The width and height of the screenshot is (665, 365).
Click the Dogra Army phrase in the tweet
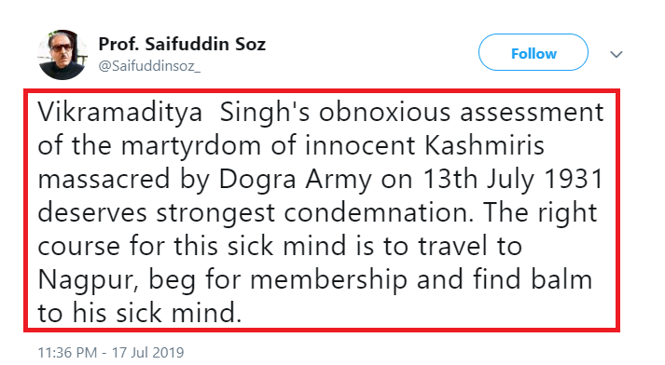tap(295, 181)
